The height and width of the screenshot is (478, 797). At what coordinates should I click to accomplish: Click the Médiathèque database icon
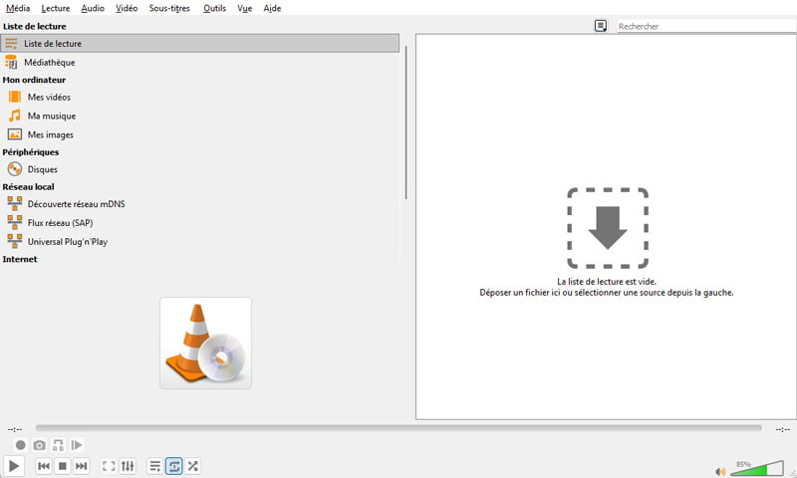(x=11, y=63)
